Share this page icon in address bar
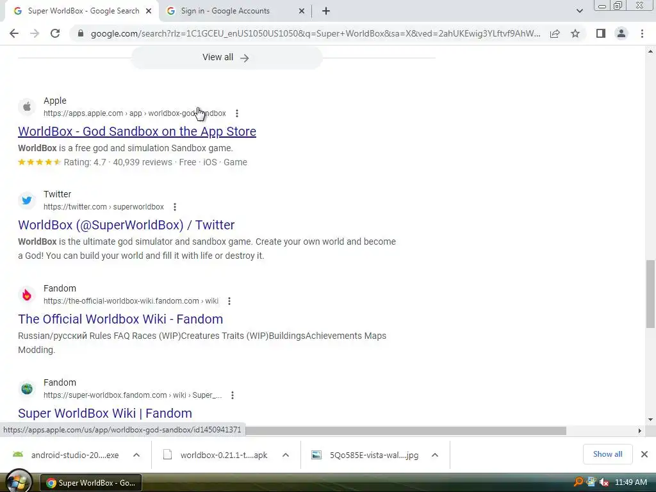Viewport: 656px width, 492px height. (555, 33)
